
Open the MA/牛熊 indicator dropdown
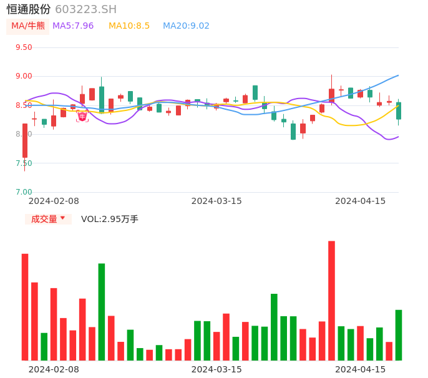point(27,26)
